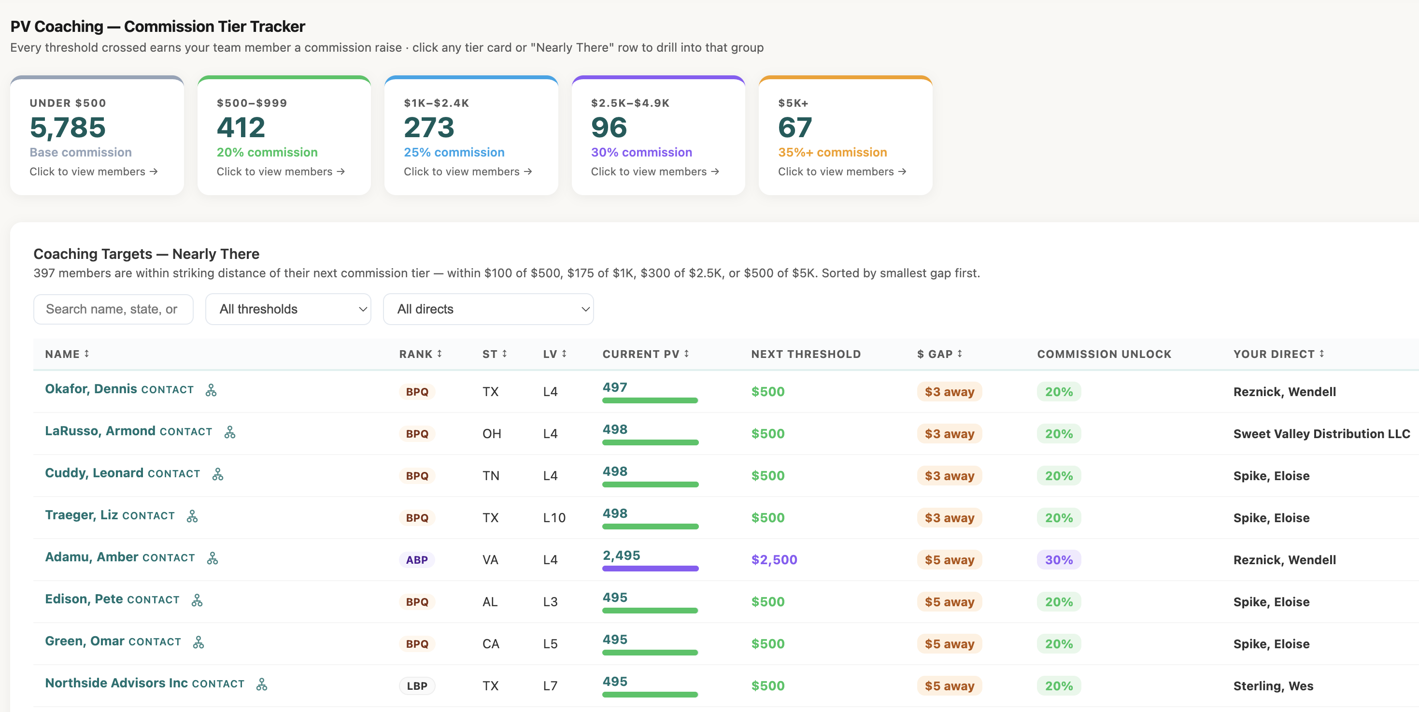
Task: Open Northside Advisors Inc contact link
Action: point(218,684)
